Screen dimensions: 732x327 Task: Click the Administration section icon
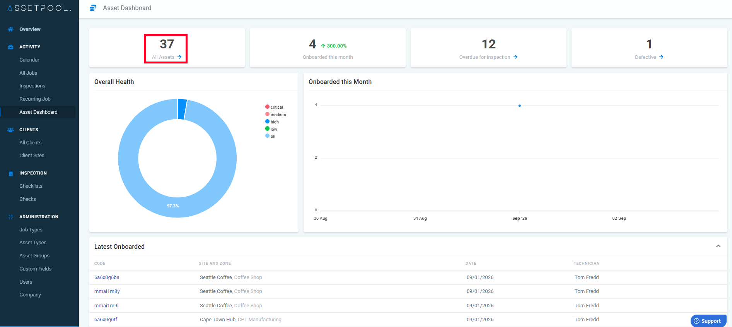click(x=10, y=217)
